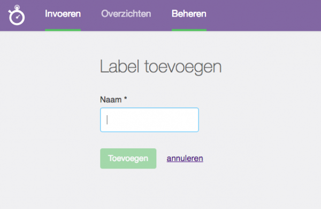Select the Beheren tab

pyautogui.click(x=189, y=14)
